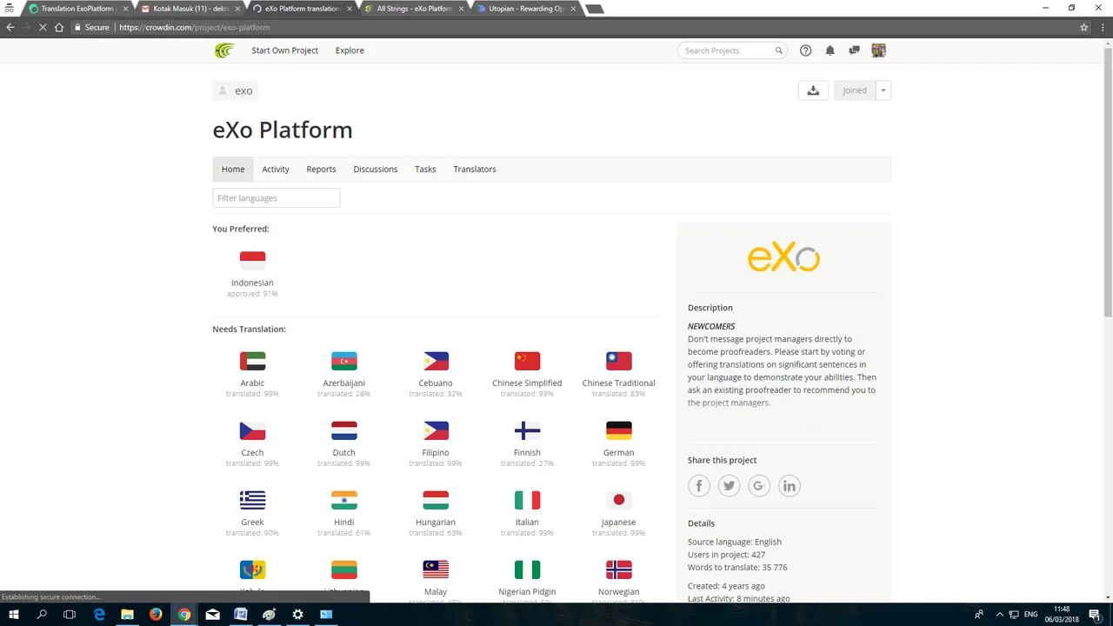The width and height of the screenshot is (1113, 626).
Task: Select the Azerbaijani flag
Action: pos(344,361)
